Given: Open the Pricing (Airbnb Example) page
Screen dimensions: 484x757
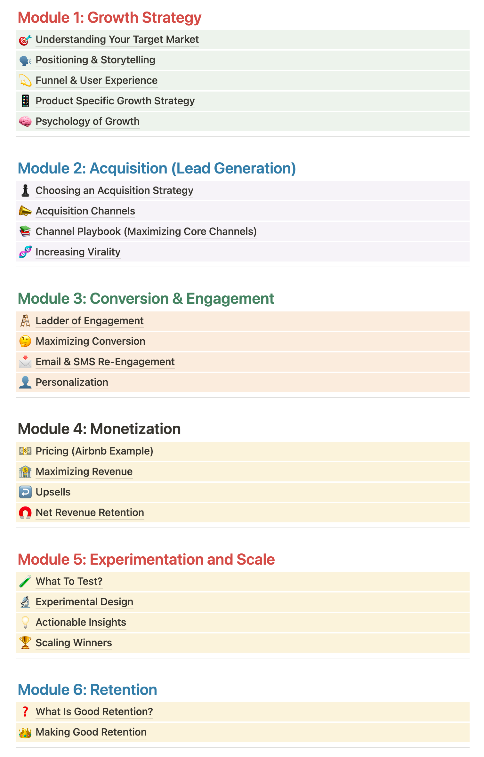Looking at the screenshot, I should 94,451.
